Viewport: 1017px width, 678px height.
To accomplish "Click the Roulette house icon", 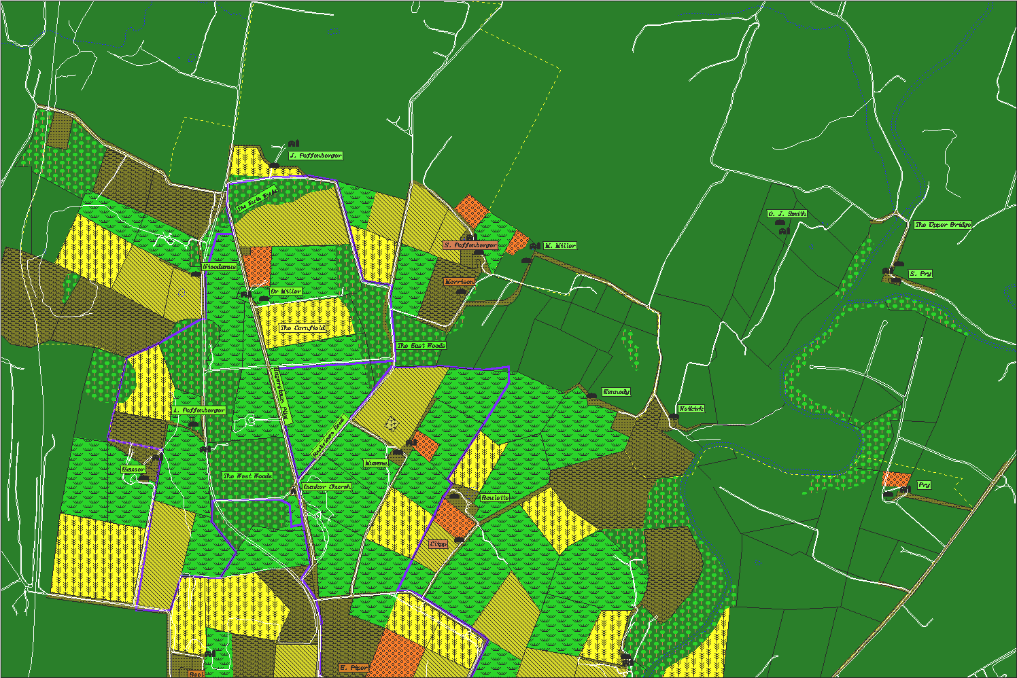I will [454, 495].
